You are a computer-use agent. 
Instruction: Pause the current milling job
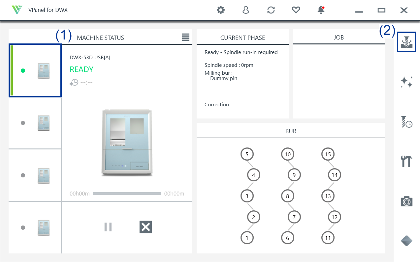click(x=108, y=227)
